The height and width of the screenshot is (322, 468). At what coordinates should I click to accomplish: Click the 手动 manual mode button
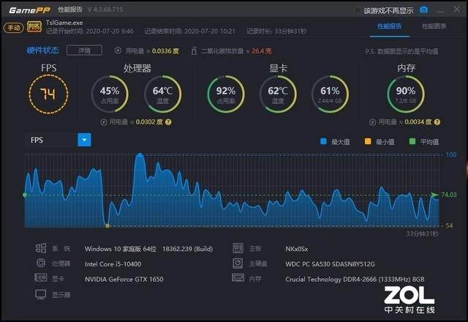[13, 27]
